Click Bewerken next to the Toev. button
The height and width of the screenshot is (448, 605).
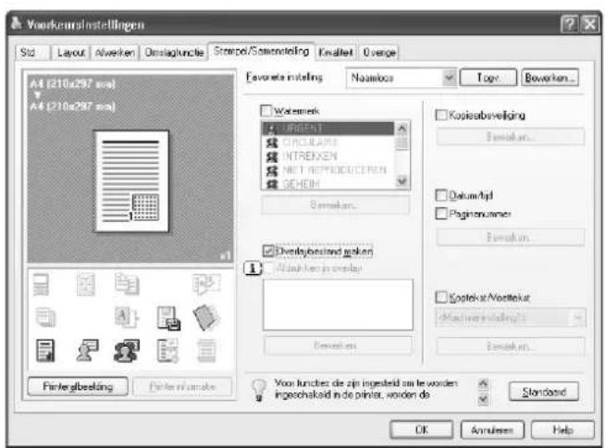(549, 78)
